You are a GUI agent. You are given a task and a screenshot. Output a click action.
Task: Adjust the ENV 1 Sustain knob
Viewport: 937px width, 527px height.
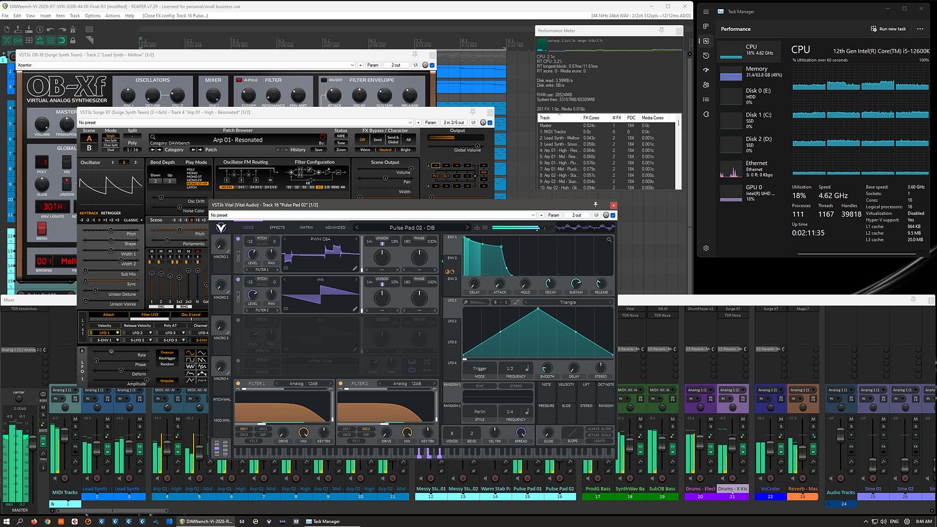click(x=575, y=283)
